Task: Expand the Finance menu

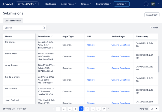Action: [86, 4]
